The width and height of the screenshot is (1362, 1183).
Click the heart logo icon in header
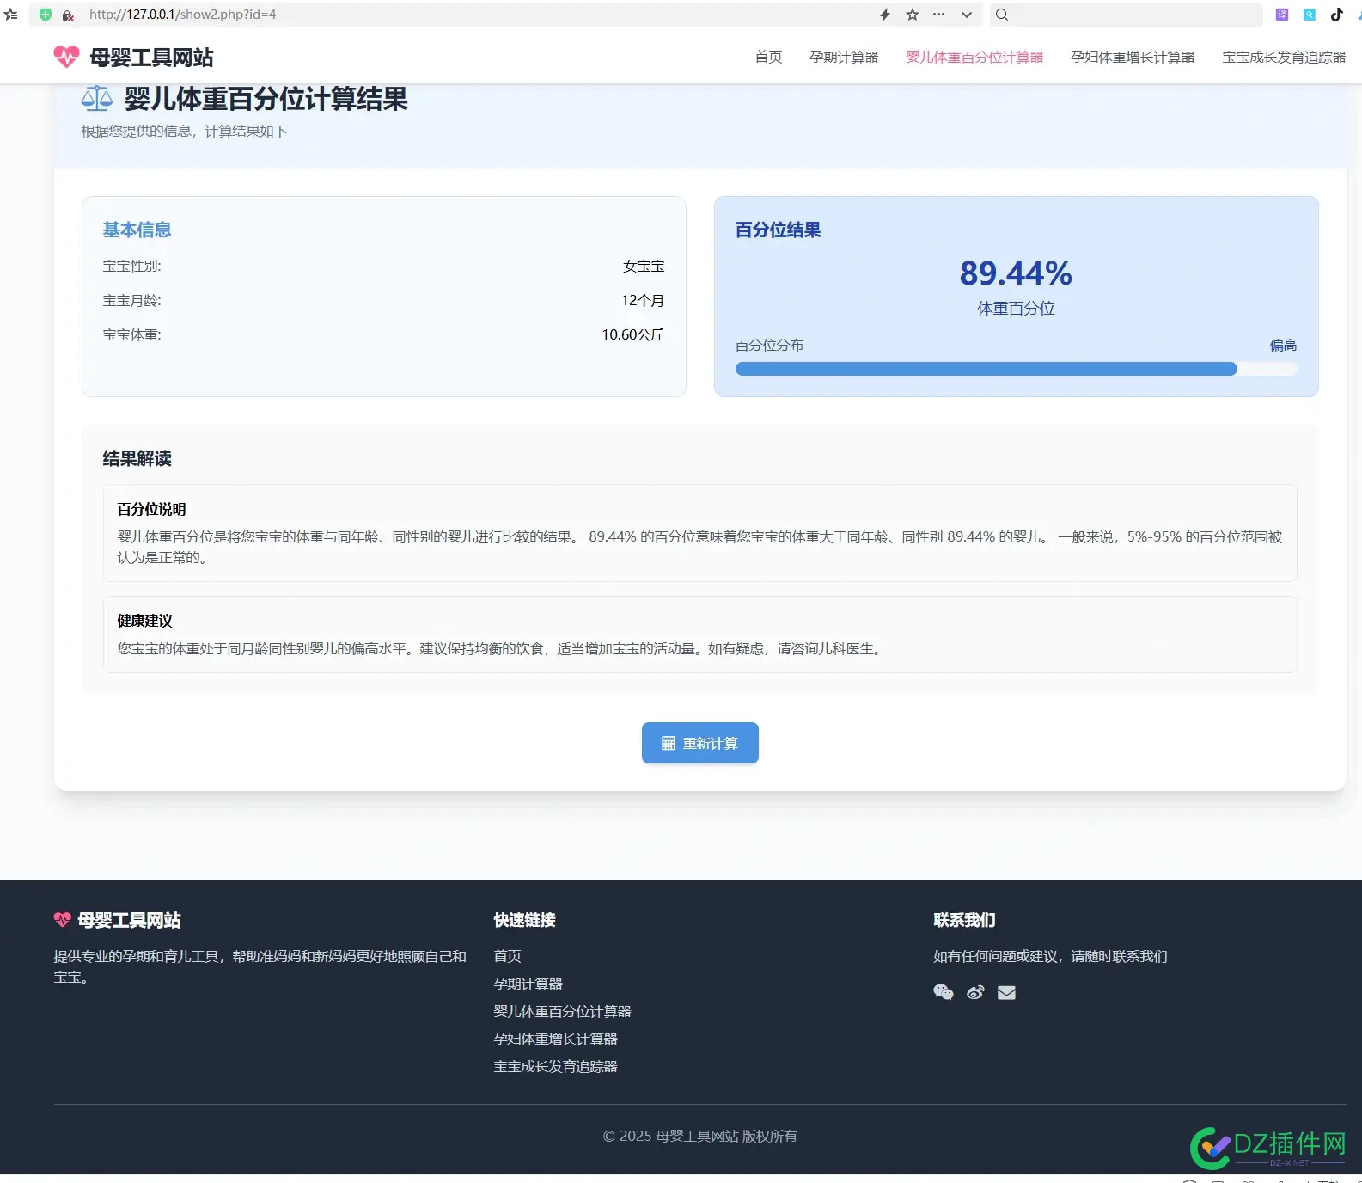tap(66, 57)
